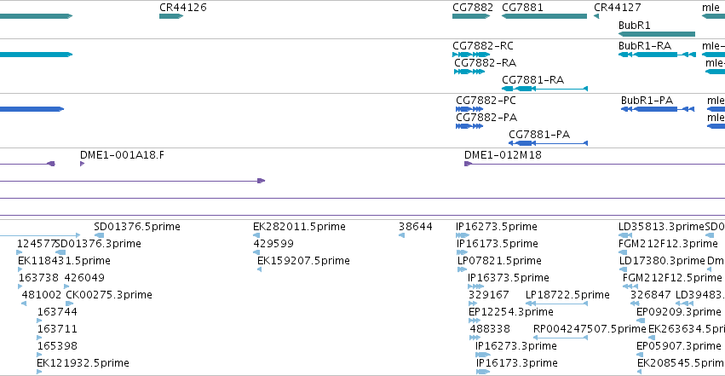Click EST EK282011.5prime
The width and height of the screenshot is (725, 376).
pyautogui.click(x=256, y=235)
